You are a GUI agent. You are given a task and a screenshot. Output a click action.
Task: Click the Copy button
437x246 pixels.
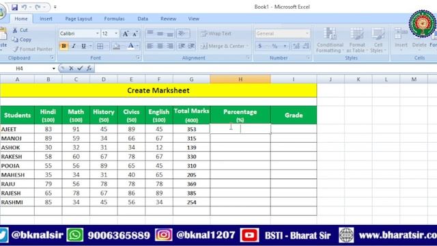(22, 40)
